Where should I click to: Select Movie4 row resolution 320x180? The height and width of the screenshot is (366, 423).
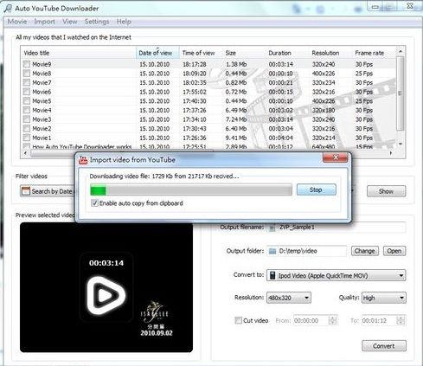coord(324,111)
